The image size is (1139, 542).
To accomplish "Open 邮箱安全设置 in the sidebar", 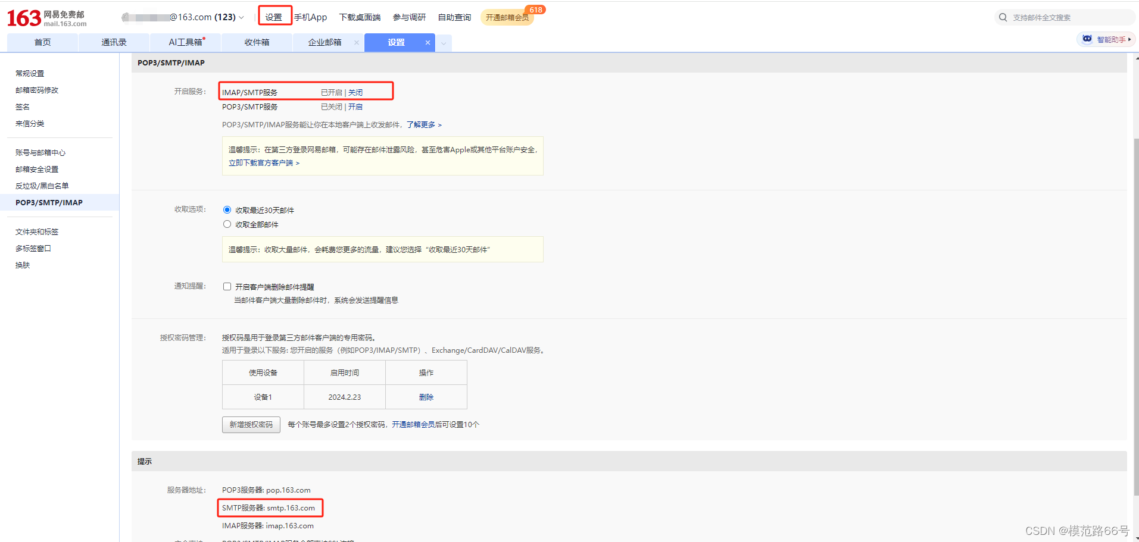I will click(x=37, y=170).
